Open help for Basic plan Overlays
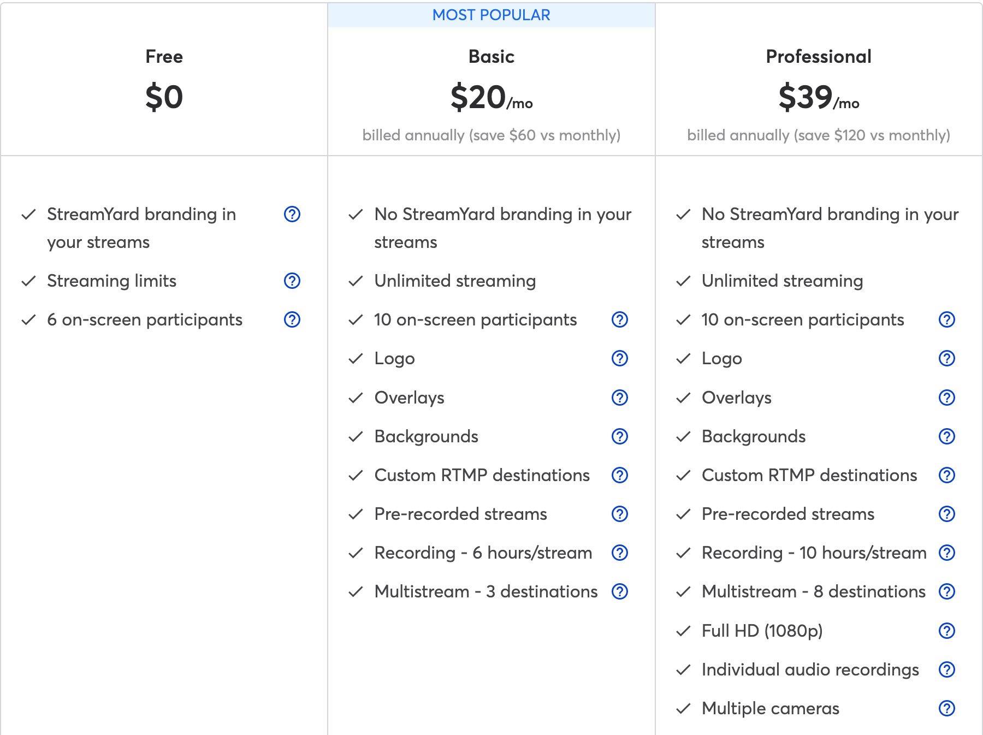Viewport: 983px width, 735px height. pos(620,398)
